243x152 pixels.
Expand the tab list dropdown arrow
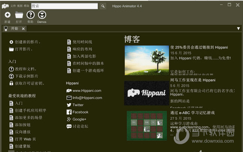click(239, 28)
